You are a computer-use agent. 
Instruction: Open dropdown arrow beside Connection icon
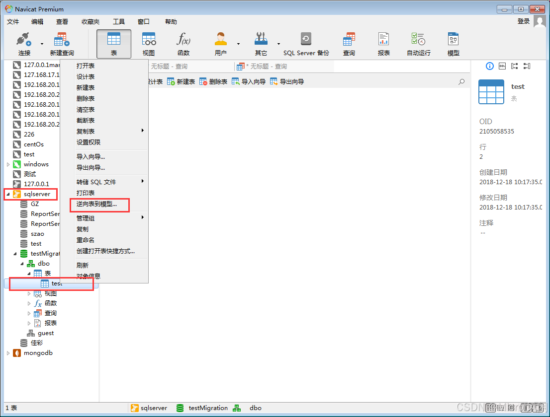[42, 44]
